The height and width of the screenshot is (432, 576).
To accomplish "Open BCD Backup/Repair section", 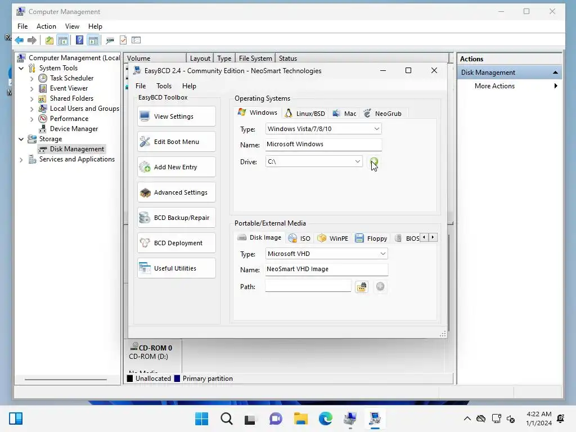I will 177,218.
